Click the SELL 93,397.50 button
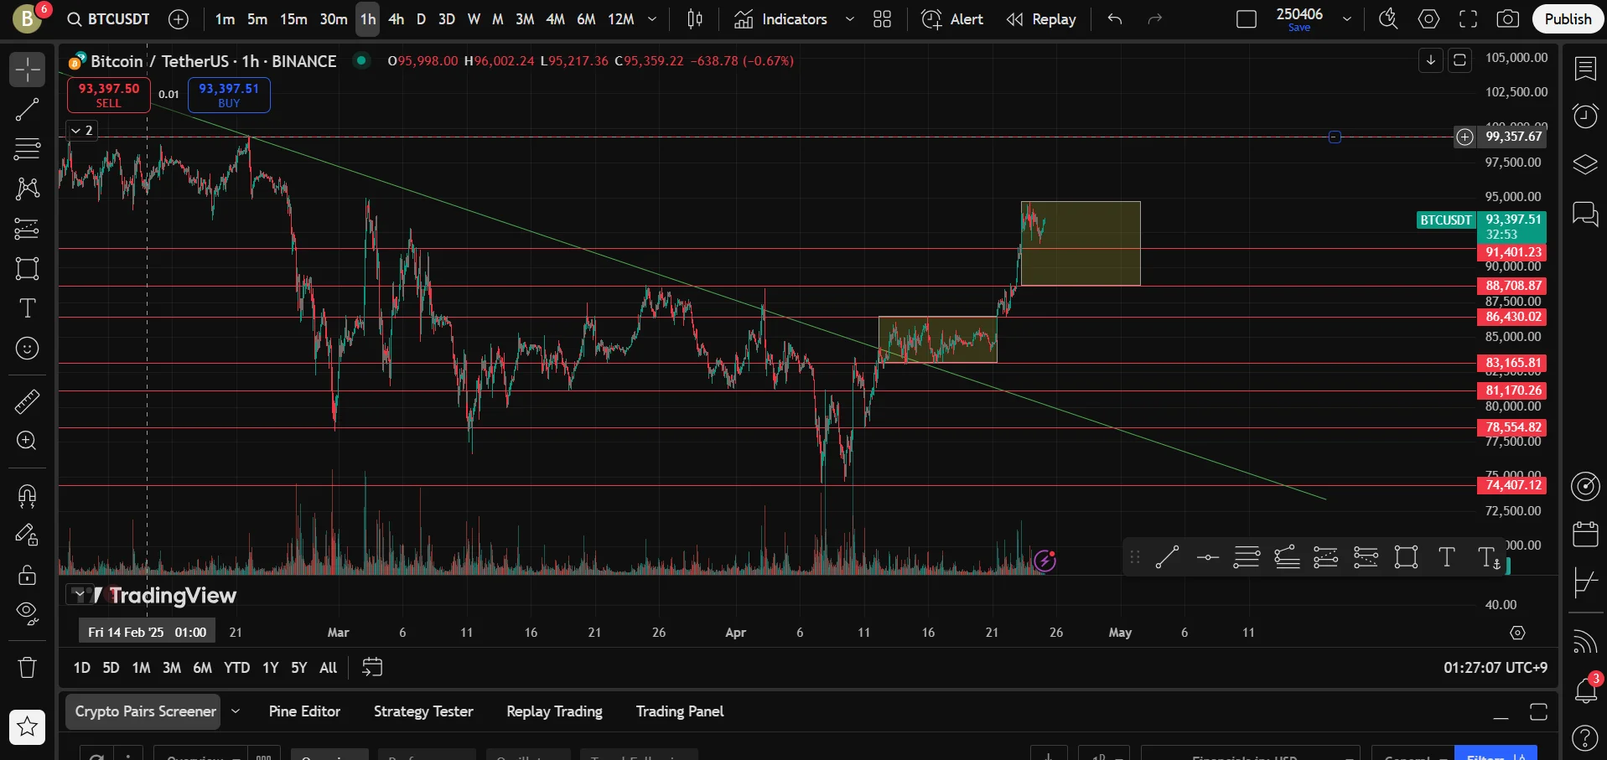Viewport: 1607px width, 760px height. [109, 95]
